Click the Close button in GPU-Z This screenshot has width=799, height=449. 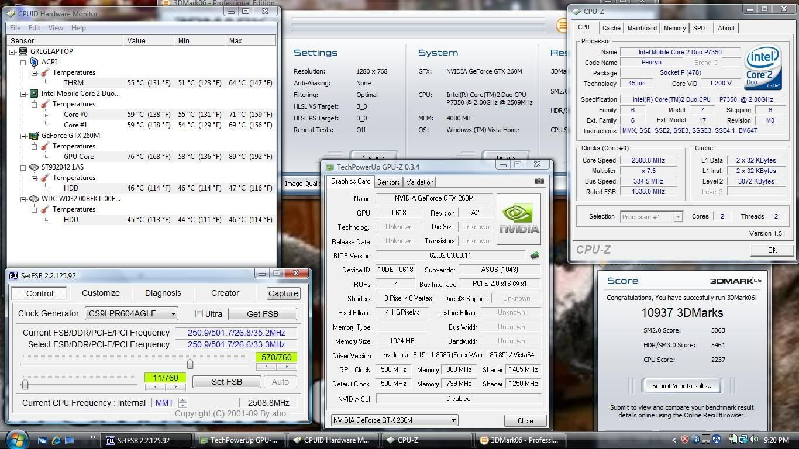click(x=525, y=421)
